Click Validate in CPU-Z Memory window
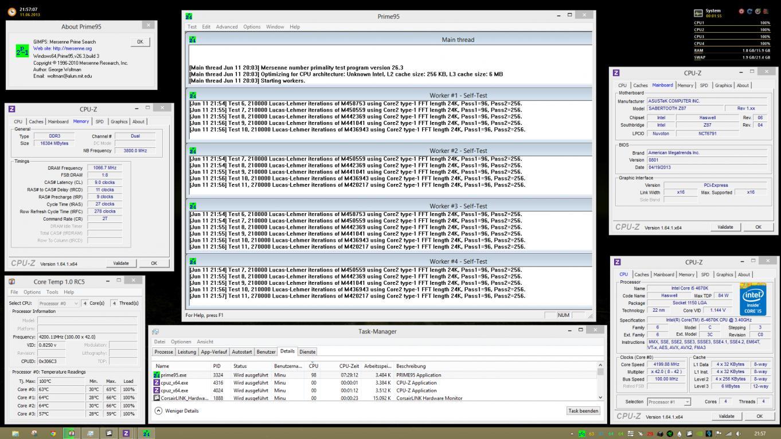 coord(121,263)
